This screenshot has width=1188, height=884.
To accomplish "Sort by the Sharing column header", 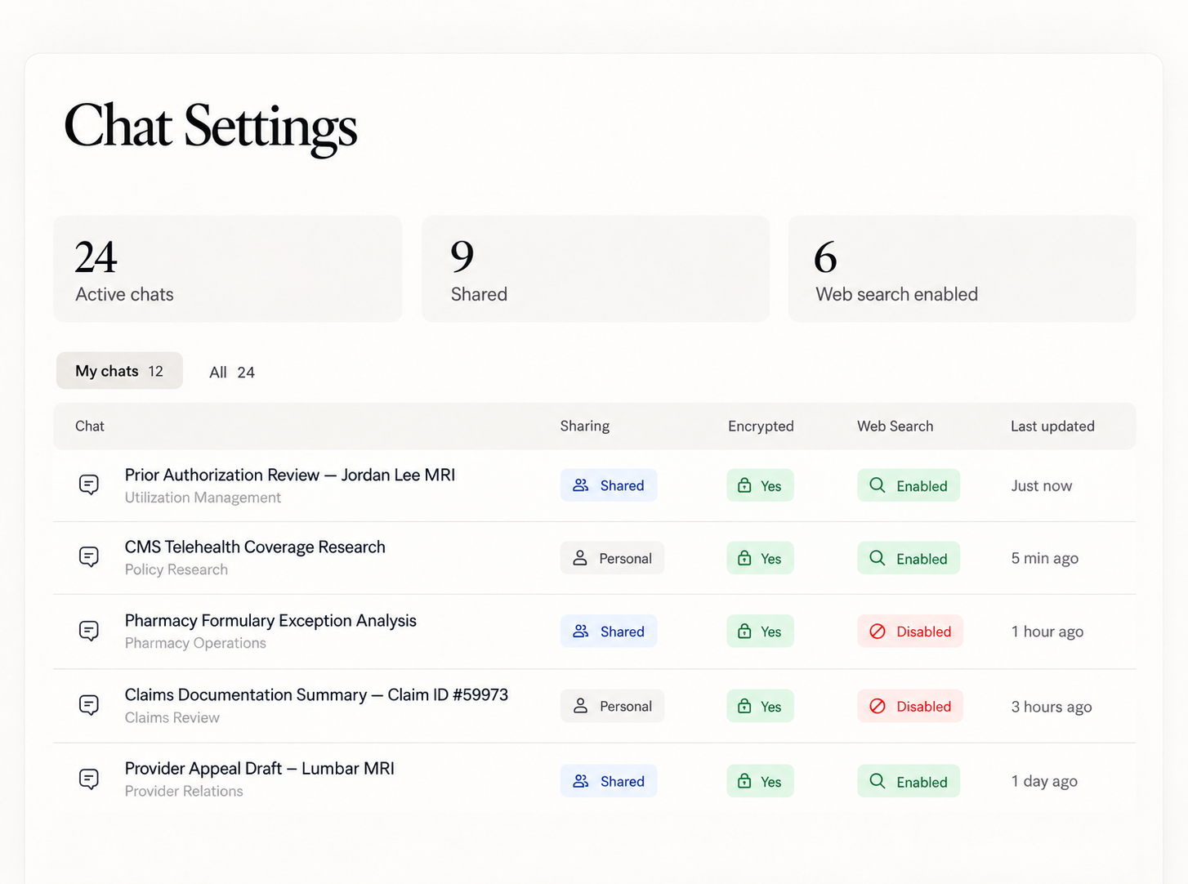I will pos(585,426).
